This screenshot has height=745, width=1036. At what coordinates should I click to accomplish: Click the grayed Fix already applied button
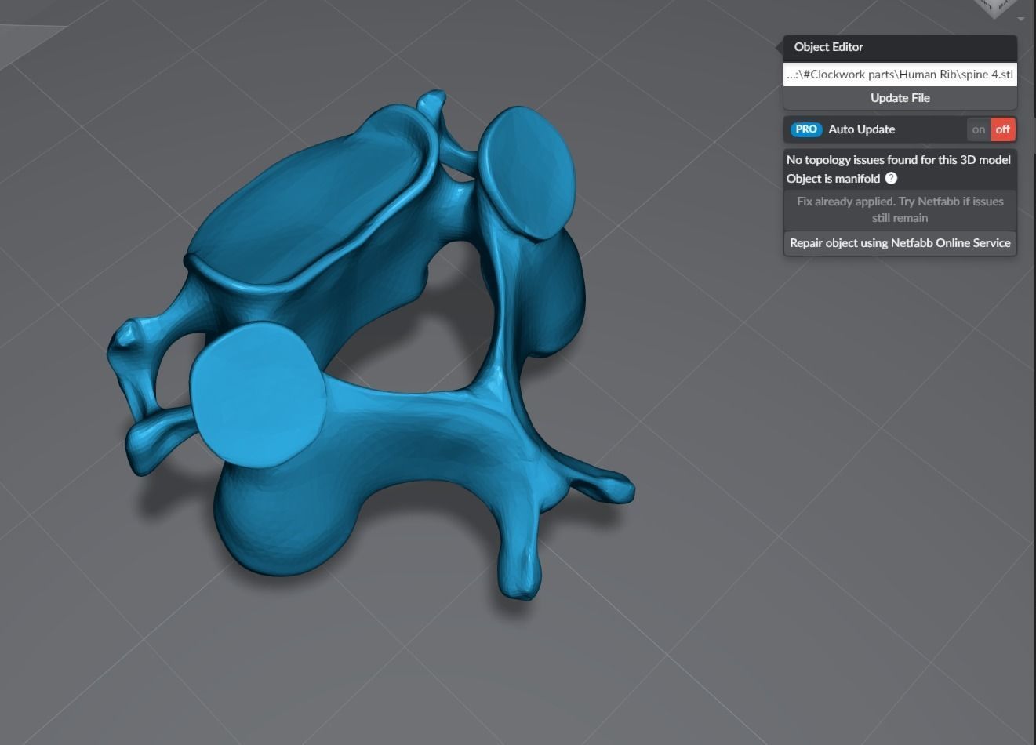[900, 209]
